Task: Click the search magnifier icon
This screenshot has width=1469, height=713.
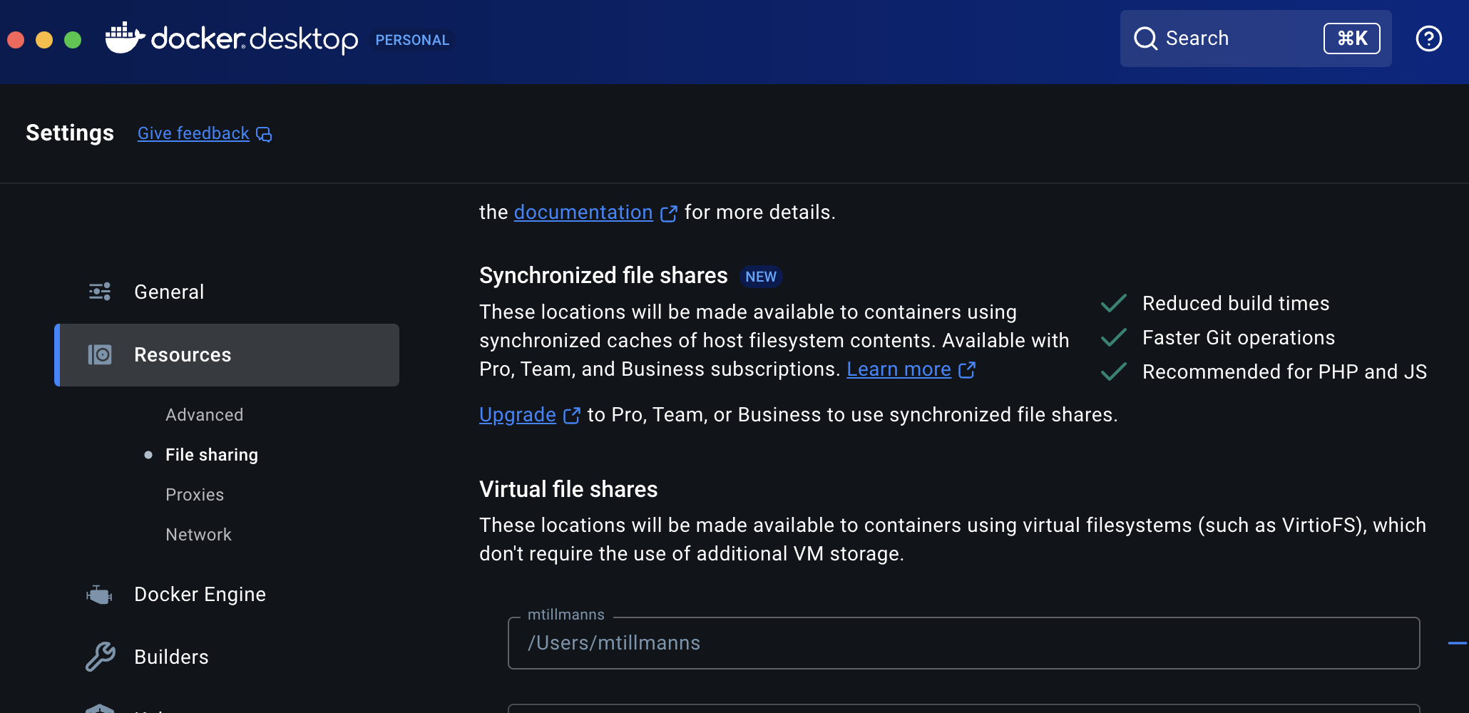Action: tap(1145, 39)
